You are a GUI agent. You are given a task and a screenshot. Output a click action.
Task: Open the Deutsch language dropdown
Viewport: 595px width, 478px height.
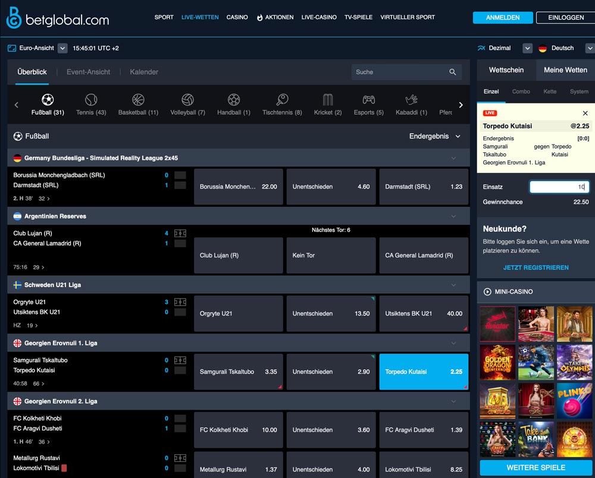(589, 48)
